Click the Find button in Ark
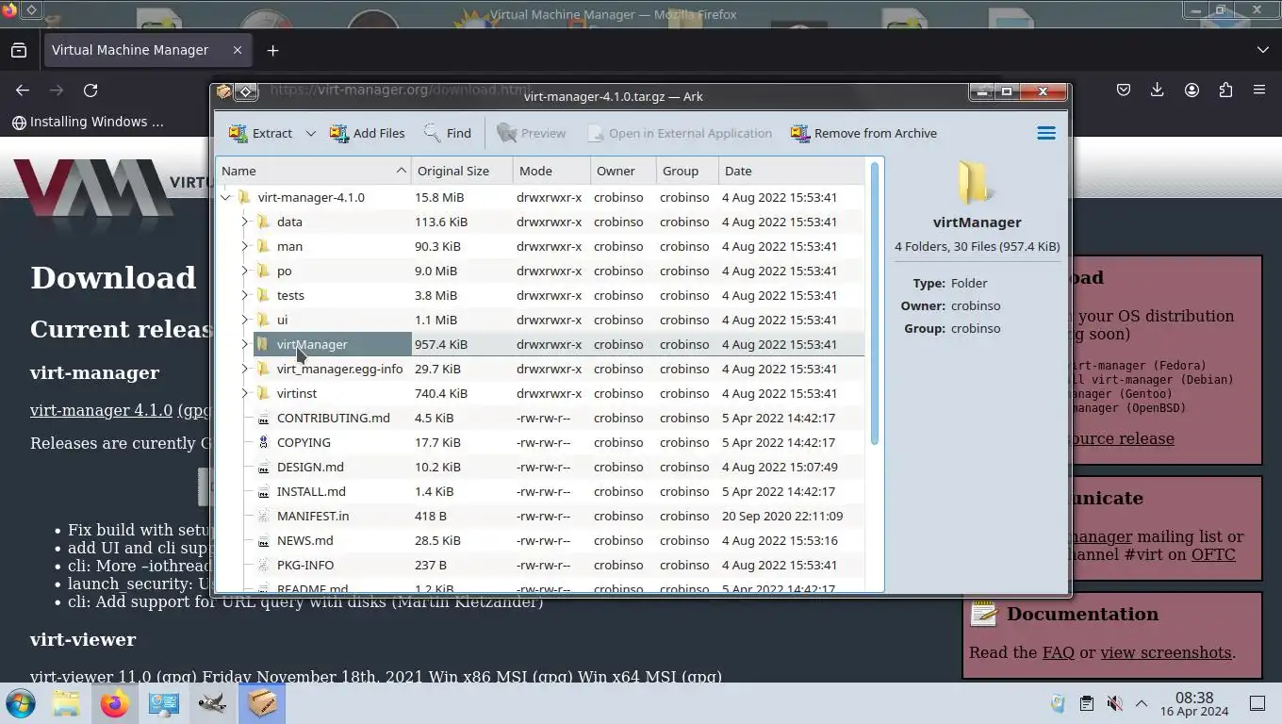The height and width of the screenshot is (724, 1282). click(x=447, y=133)
